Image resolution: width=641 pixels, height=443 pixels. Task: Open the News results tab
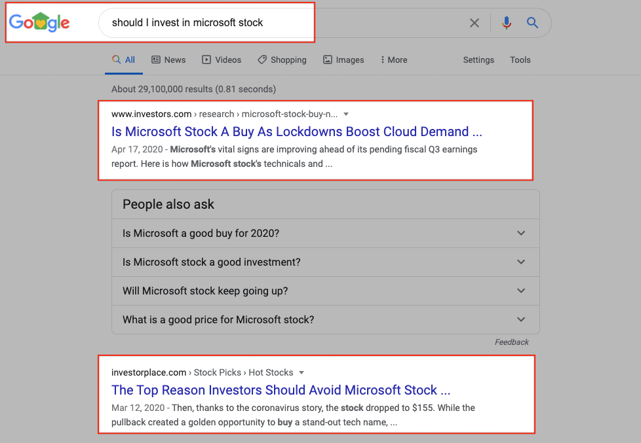(168, 60)
